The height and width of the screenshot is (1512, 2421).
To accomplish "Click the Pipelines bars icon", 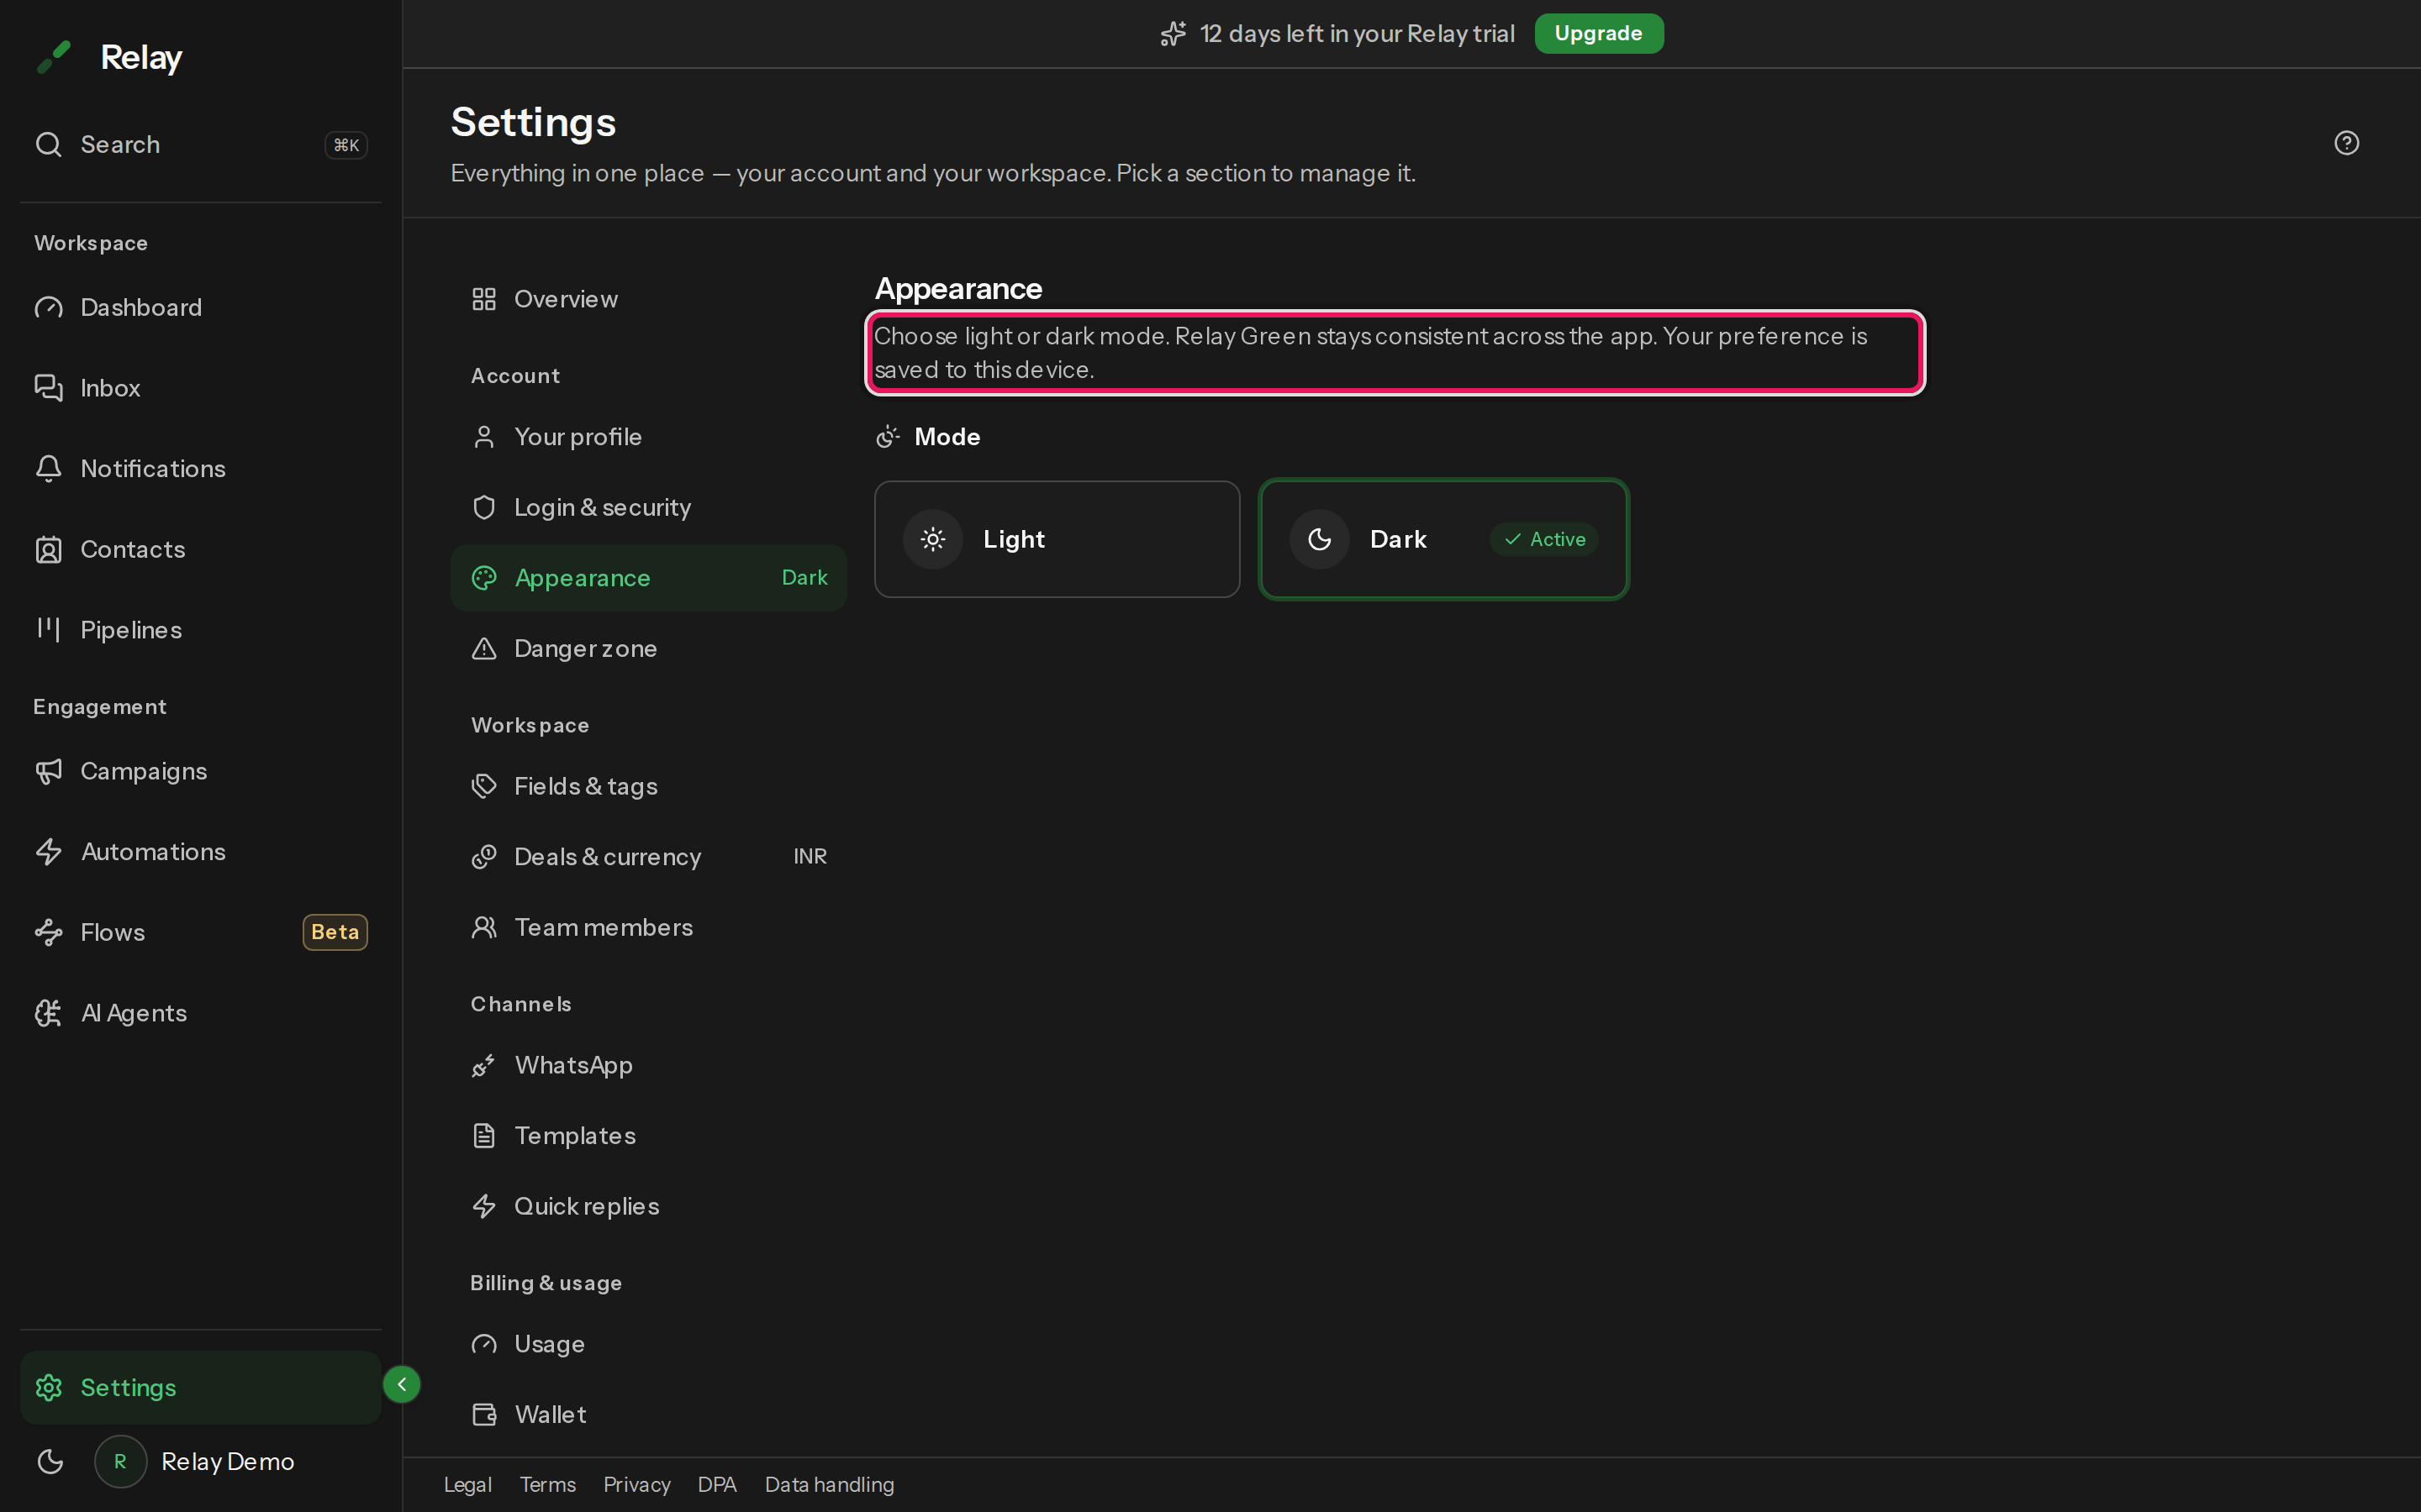I will tap(48, 629).
